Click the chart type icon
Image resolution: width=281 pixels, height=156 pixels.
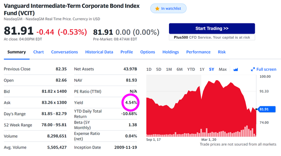236,70
